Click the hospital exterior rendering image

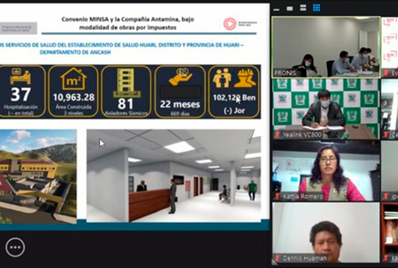[38, 177]
